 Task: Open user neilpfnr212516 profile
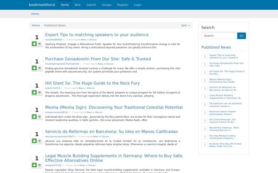(x=53, y=88)
